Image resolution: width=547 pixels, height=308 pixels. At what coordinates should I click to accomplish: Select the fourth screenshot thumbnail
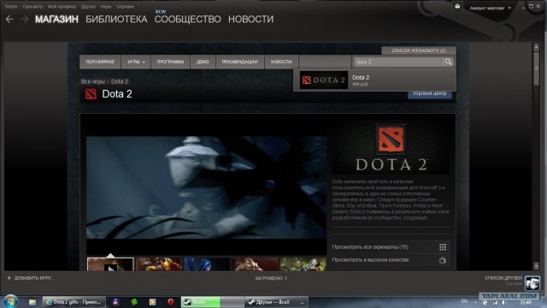pyautogui.click(x=255, y=264)
